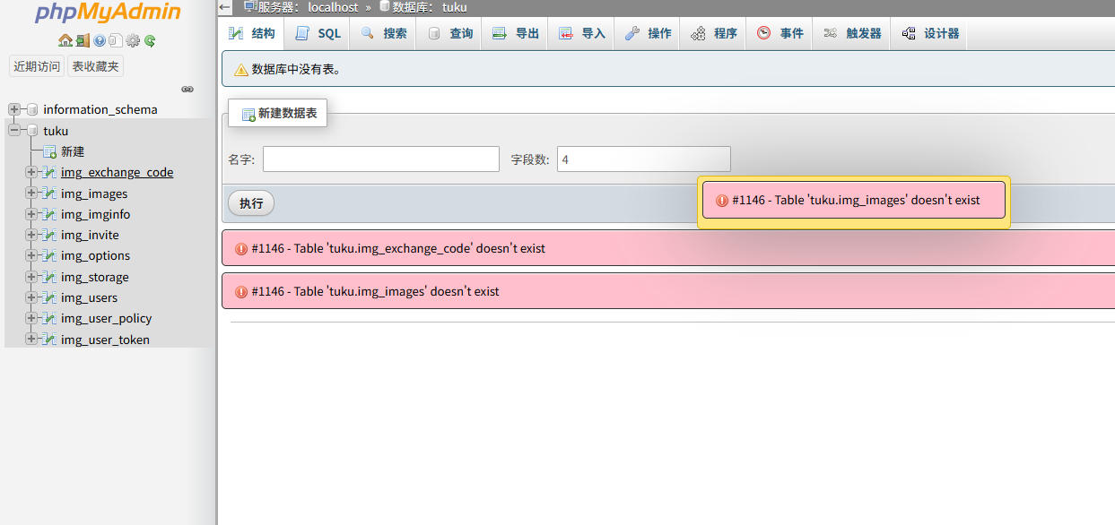
Task: Expand the img_invite table node
Action: pos(31,235)
